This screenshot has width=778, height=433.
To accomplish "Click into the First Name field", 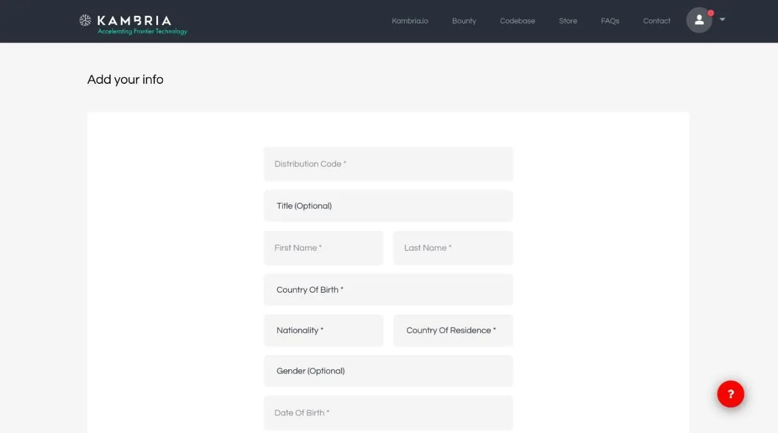I will pyautogui.click(x=323, y=248).
